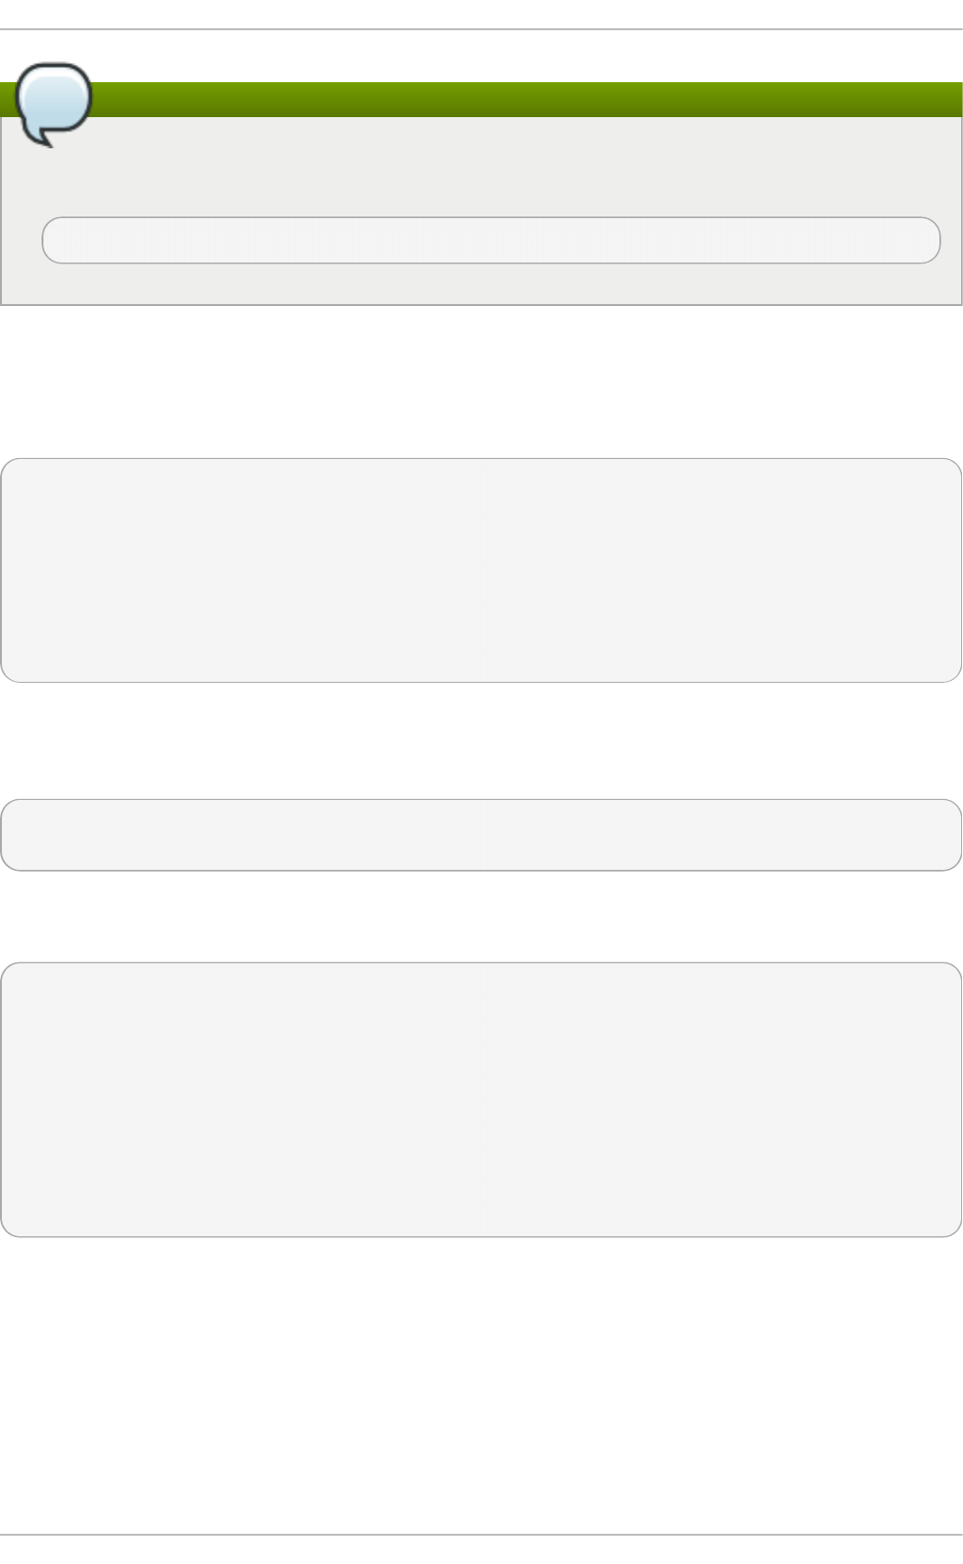Click the first large code block below the note
The height and width of the screenshot is (1564, 963).
481,570
